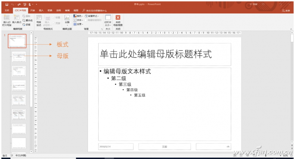Click the 保留 (Preserve) button
Screen dimensions: 295x159
(x=27, y=24)
